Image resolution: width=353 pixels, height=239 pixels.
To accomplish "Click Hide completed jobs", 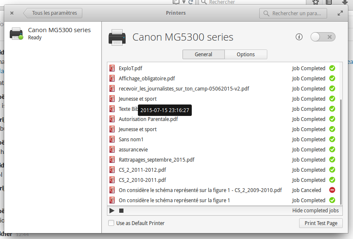I will point(315,211).
